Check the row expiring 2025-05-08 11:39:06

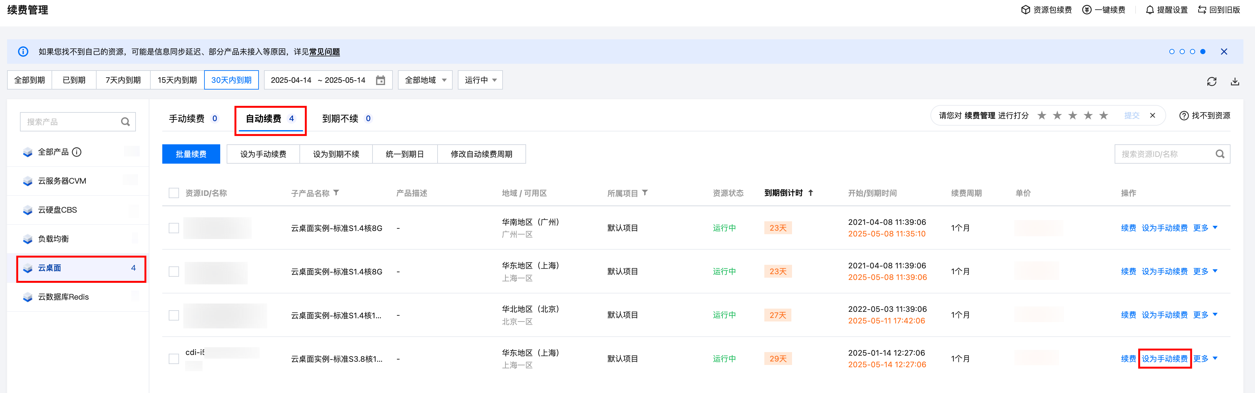pos(174,272)
